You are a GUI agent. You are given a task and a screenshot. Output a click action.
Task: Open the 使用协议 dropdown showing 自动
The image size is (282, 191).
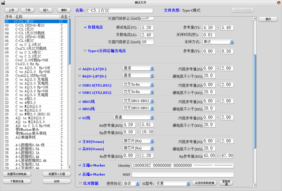pyautogui.click(x=131, y=183)
